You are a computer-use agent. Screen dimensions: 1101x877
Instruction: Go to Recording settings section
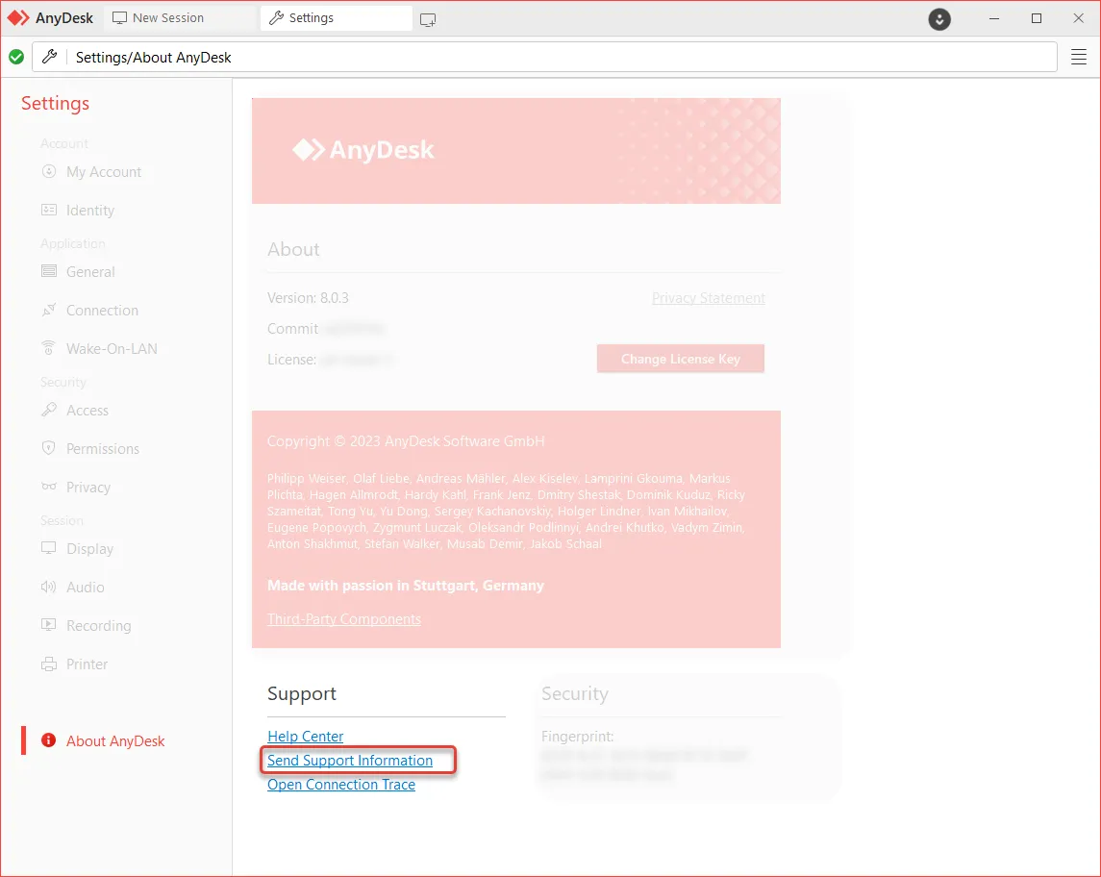(x=98, y=626)
